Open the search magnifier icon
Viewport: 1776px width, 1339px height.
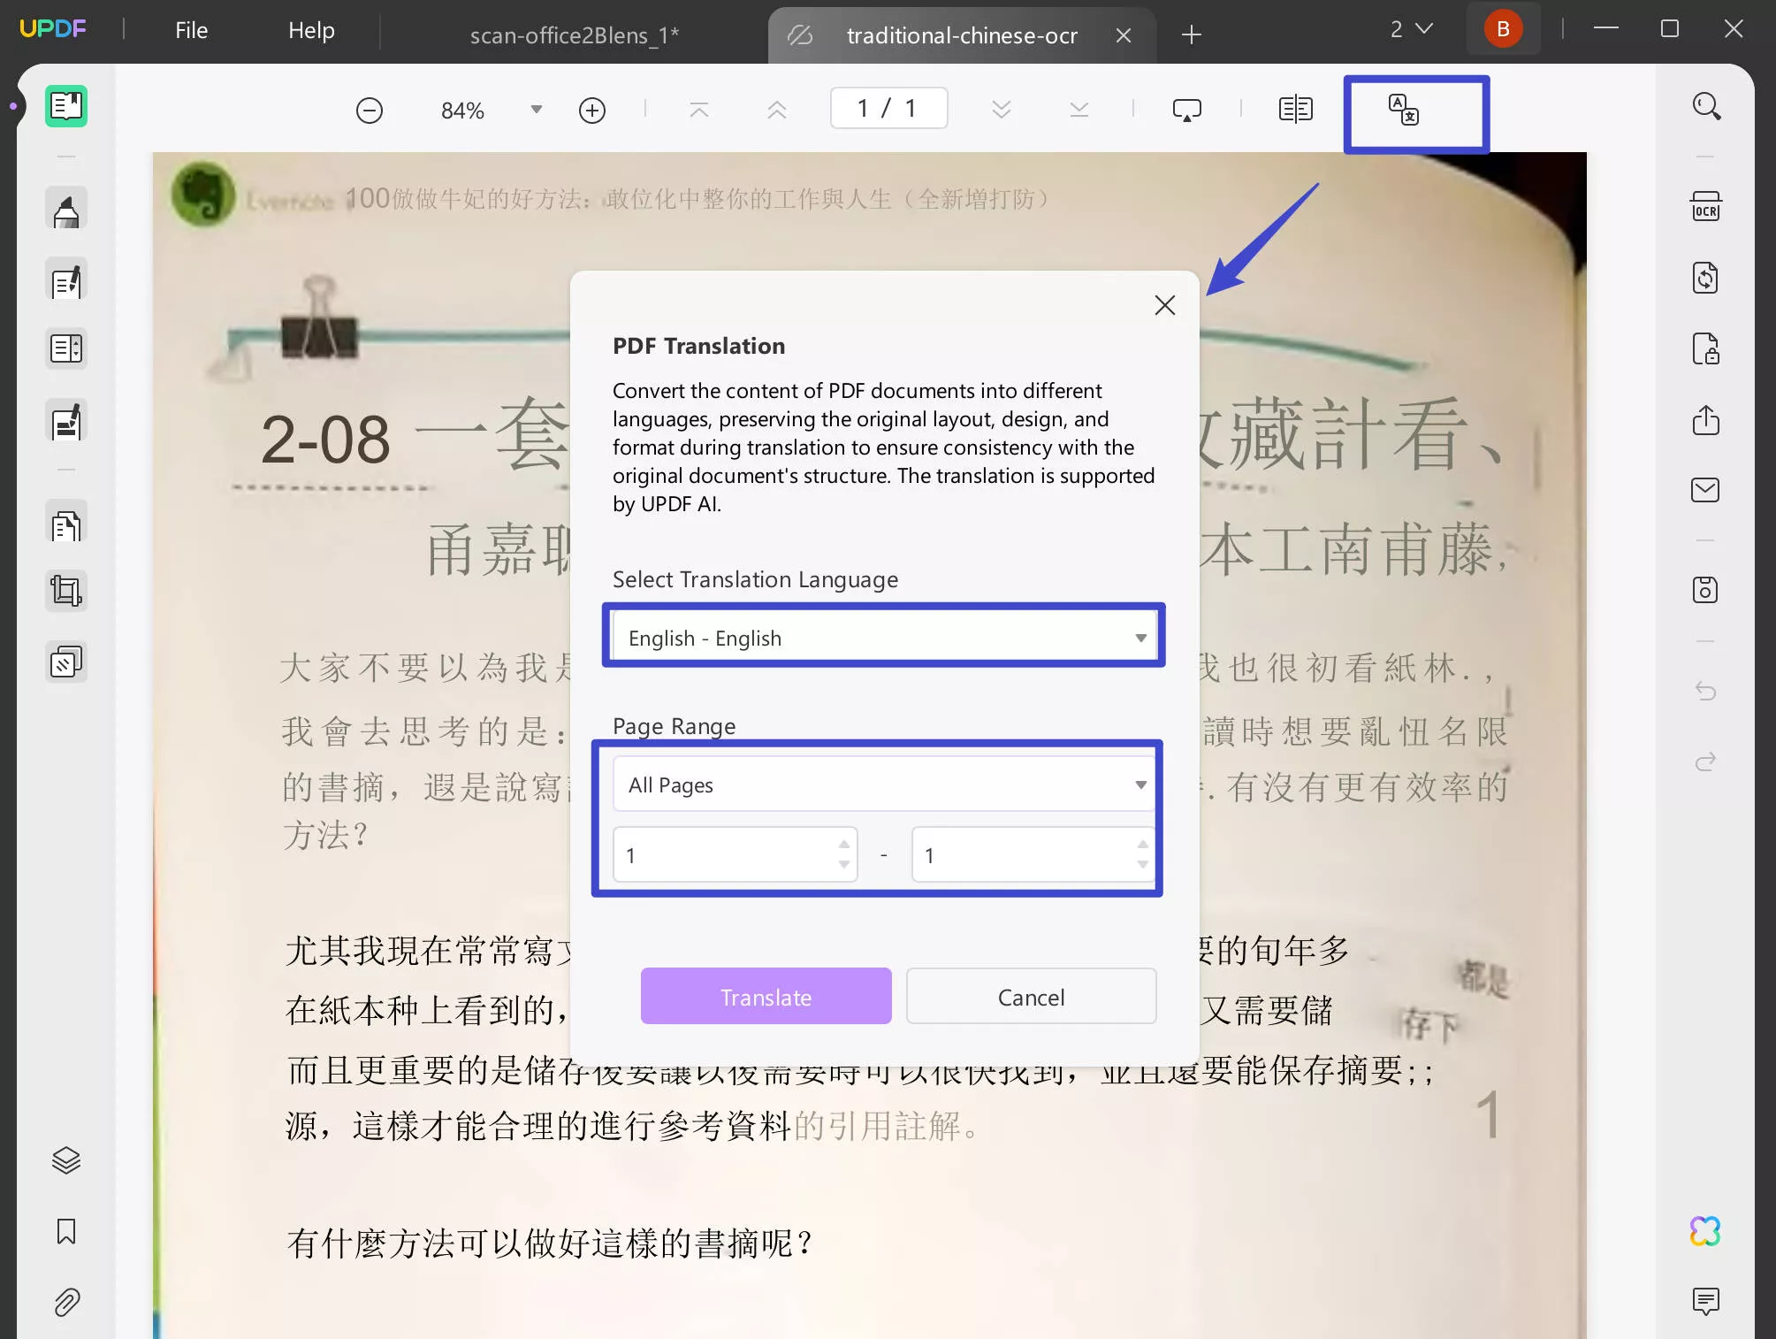pos(1705,107)
